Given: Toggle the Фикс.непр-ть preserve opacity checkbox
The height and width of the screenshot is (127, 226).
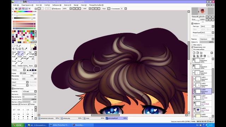Looking at the screenshot, I should (192, 45).
